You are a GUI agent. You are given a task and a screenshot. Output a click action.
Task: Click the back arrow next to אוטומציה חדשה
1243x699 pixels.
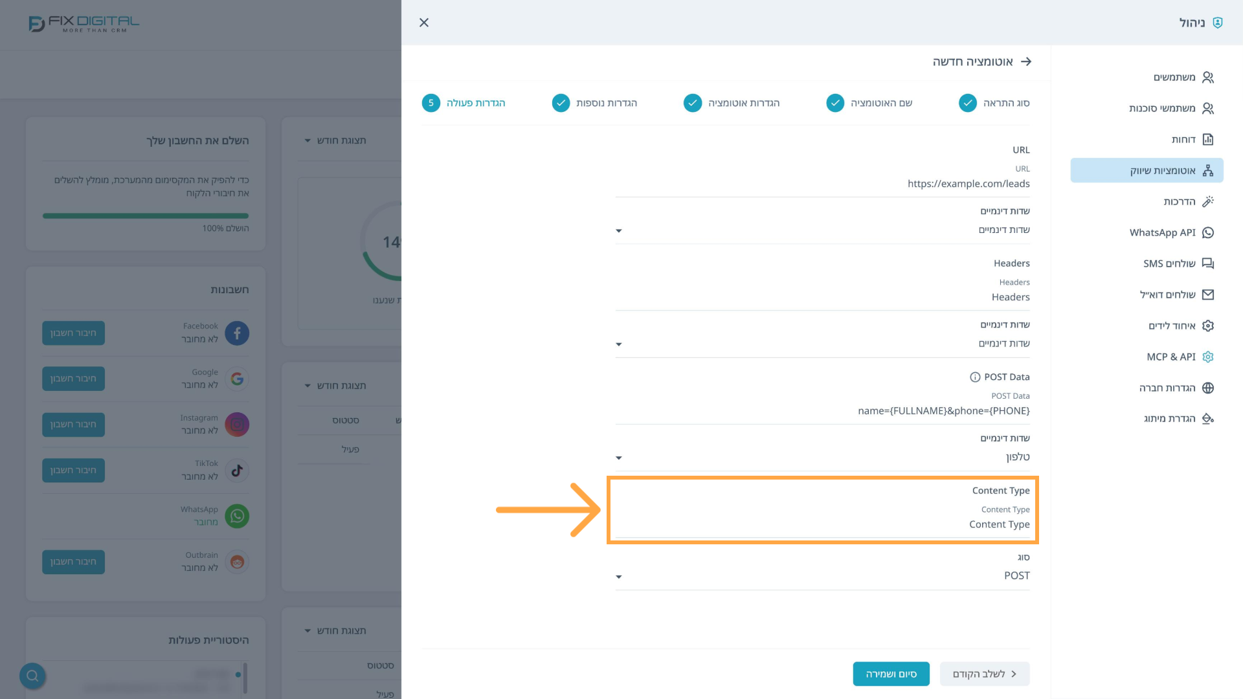click(x=1025, y=61)
